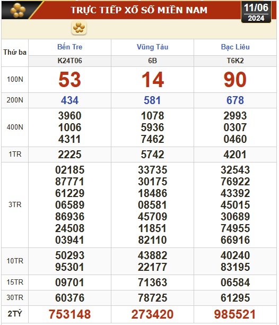
Task: Select Bạc Liêu 100N result 90
Action: tap(235, 80)
